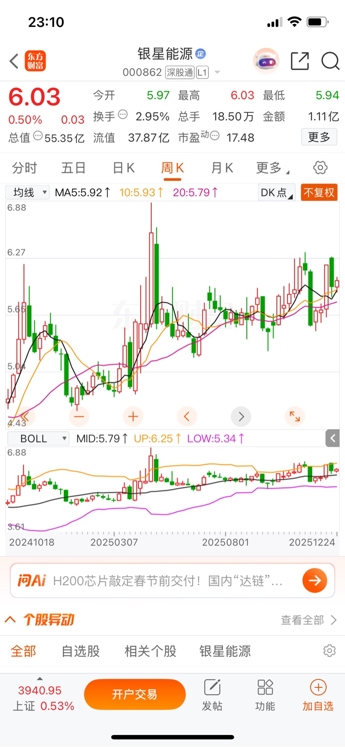Tap the 上证 3940.95 index ticker

pos(43,698)
